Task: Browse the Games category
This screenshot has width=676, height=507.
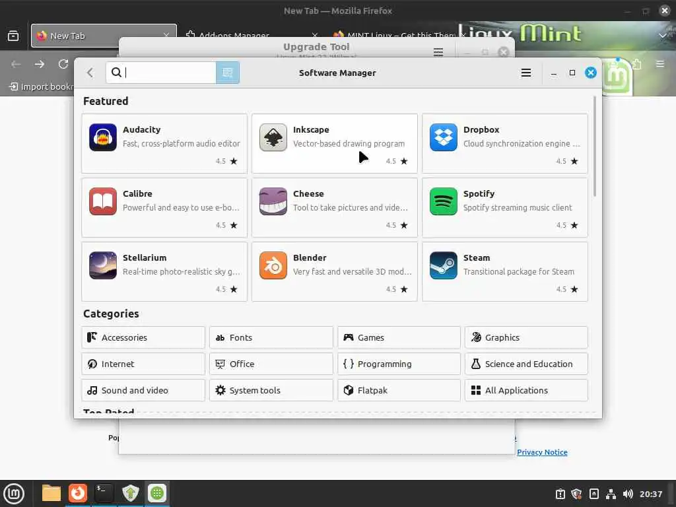Action: 399,337
